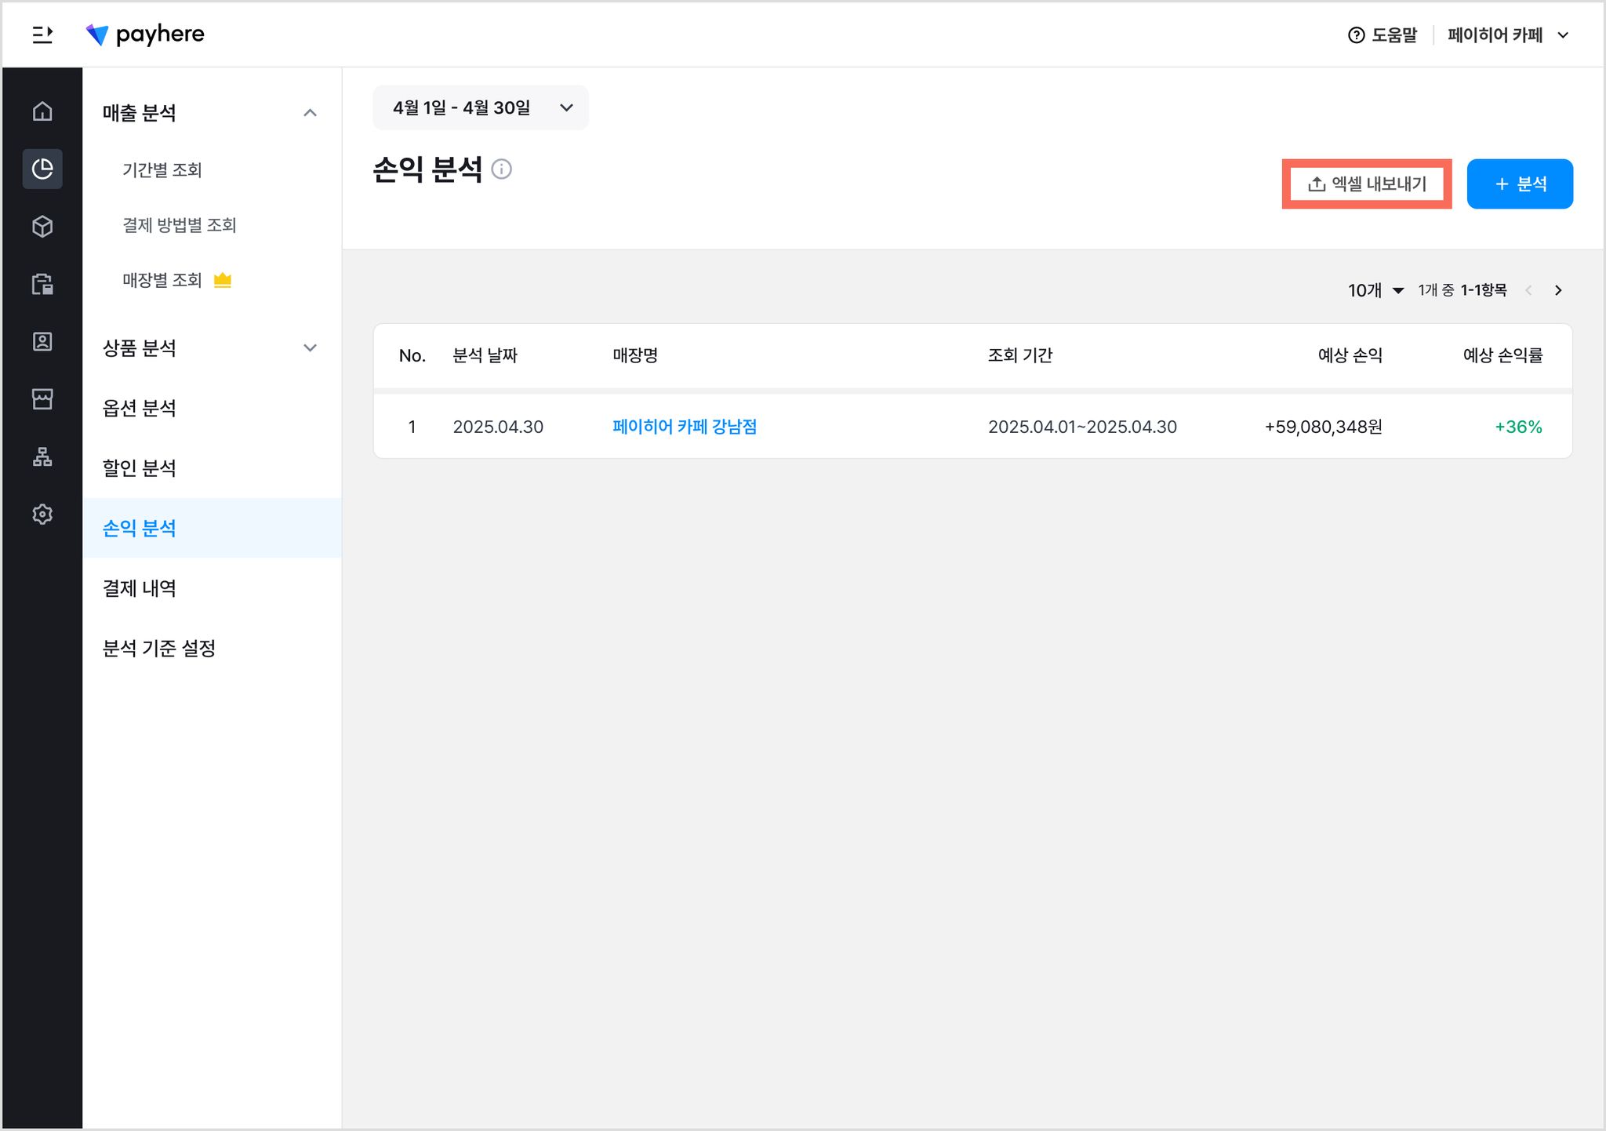Select the pie chart analytics icon
This screenshot has height=1131, width=1606.
coord(42,169)
